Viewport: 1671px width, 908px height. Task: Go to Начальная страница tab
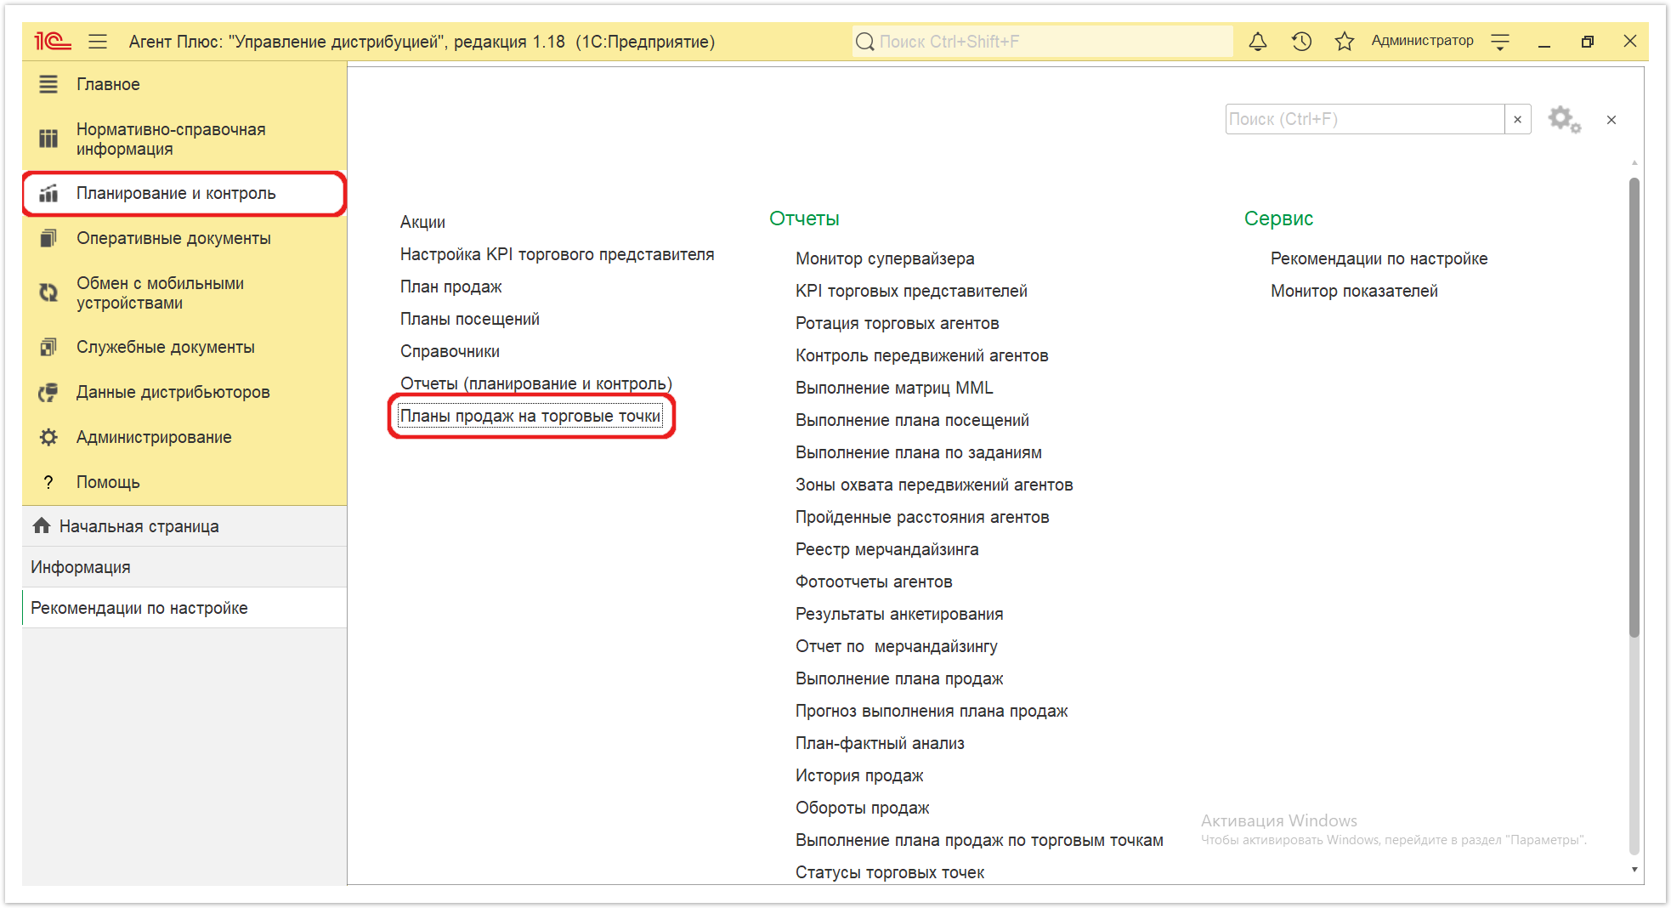(184, 526)
